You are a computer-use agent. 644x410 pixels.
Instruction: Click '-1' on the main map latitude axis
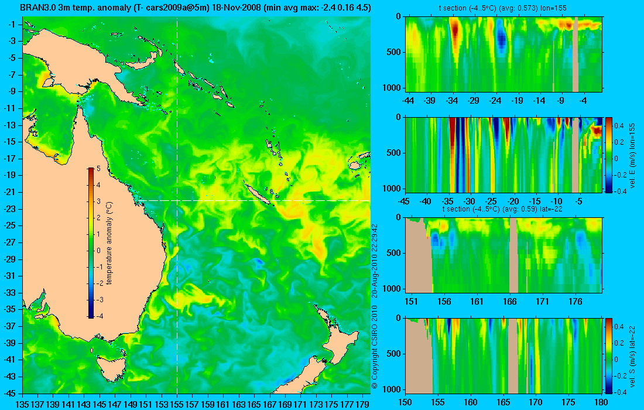12,25
